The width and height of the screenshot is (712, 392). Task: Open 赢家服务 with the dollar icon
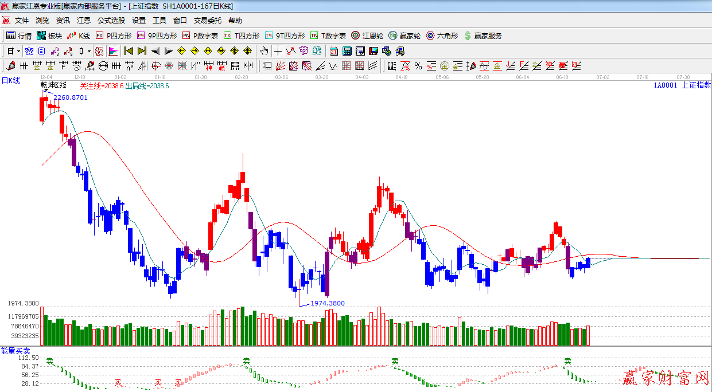(483, 36)
